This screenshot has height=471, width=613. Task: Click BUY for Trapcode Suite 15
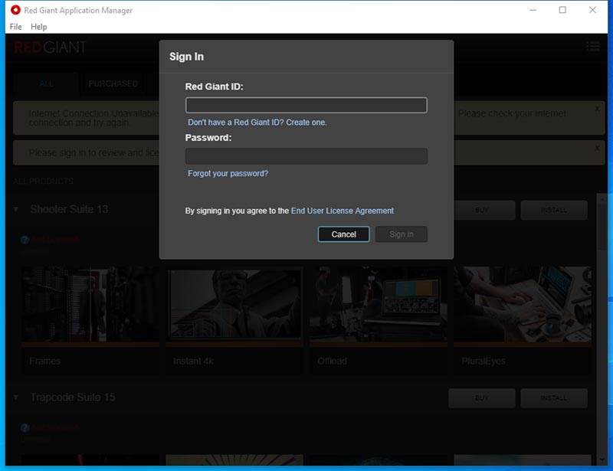[482, 398]
